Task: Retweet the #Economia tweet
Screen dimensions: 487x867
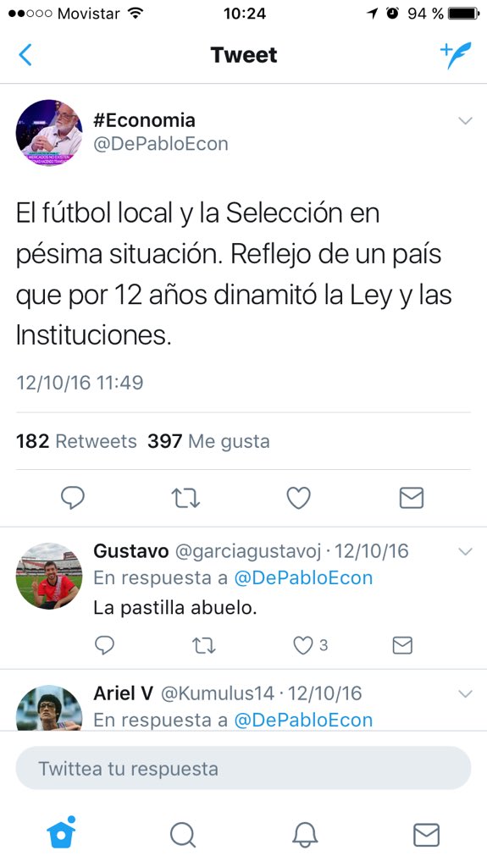Action: [x=185, y=498]
